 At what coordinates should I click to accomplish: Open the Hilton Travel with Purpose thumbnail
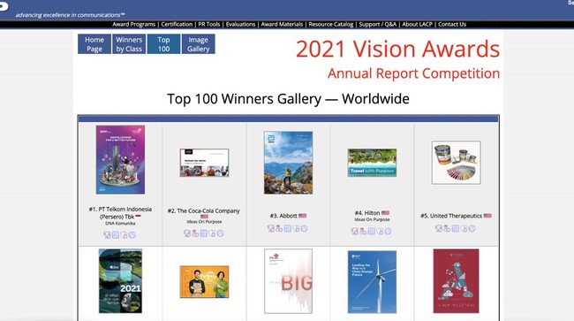coord(372,163)
